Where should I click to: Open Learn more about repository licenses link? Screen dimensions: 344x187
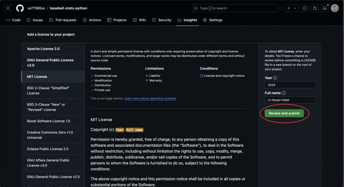pos(150,99)
